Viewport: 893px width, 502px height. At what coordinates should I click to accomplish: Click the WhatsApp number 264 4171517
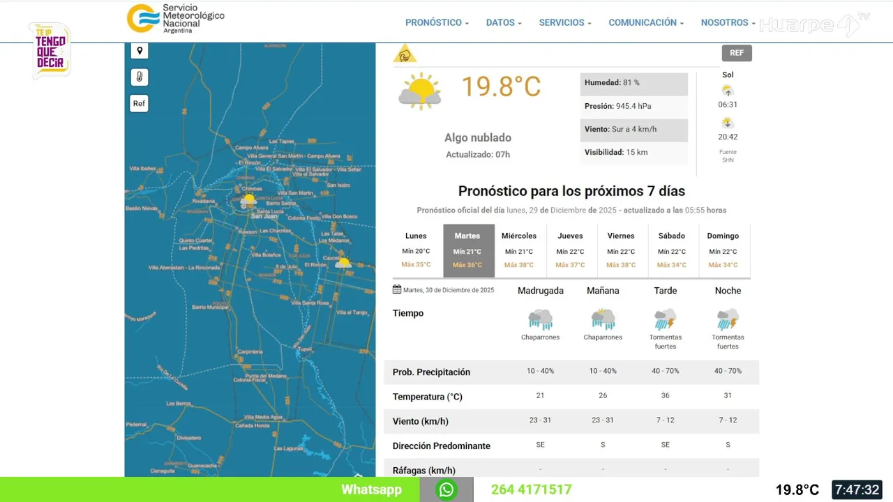pyautogui.click(x=531, y=489)
